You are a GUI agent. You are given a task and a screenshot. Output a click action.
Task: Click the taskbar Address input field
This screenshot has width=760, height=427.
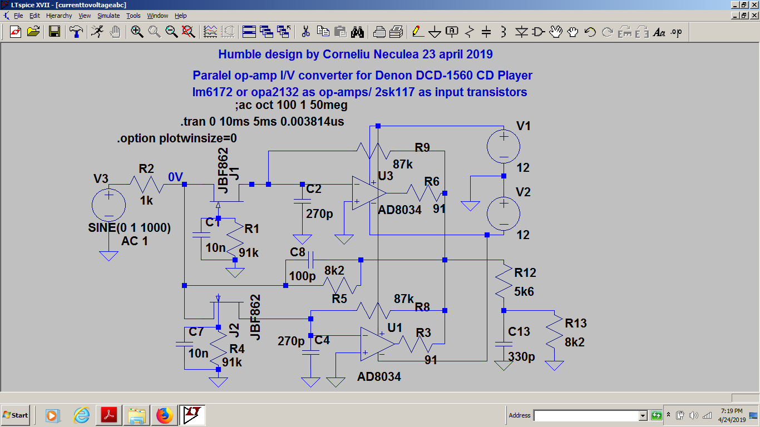[x=586, y=415]
